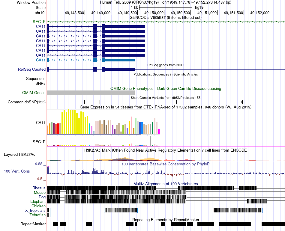The height and width of the screenshot is (231, 285).
Task: Click the Common dbSNP(155) track label
Action: click(x=26, y=102)
